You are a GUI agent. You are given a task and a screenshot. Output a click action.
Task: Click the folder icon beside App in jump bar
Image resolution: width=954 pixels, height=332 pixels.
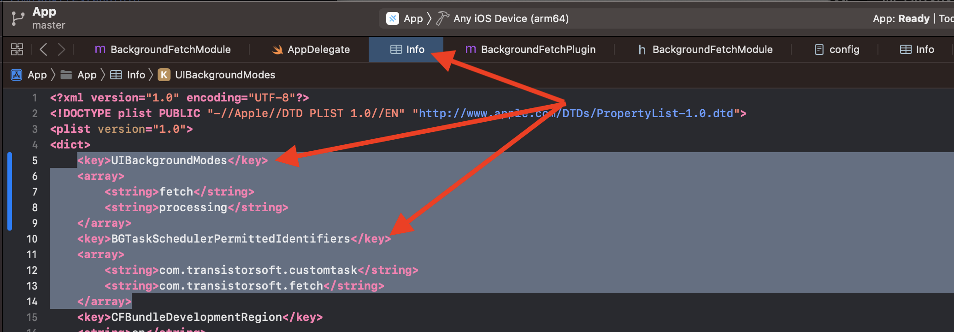(66, 74)
